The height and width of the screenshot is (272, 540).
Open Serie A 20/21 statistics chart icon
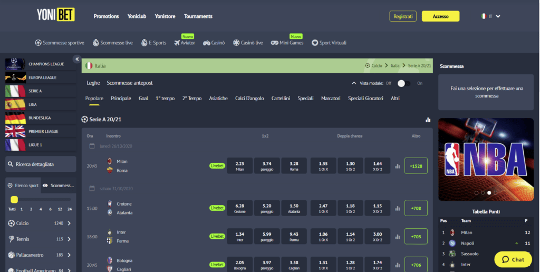point(428,120)
